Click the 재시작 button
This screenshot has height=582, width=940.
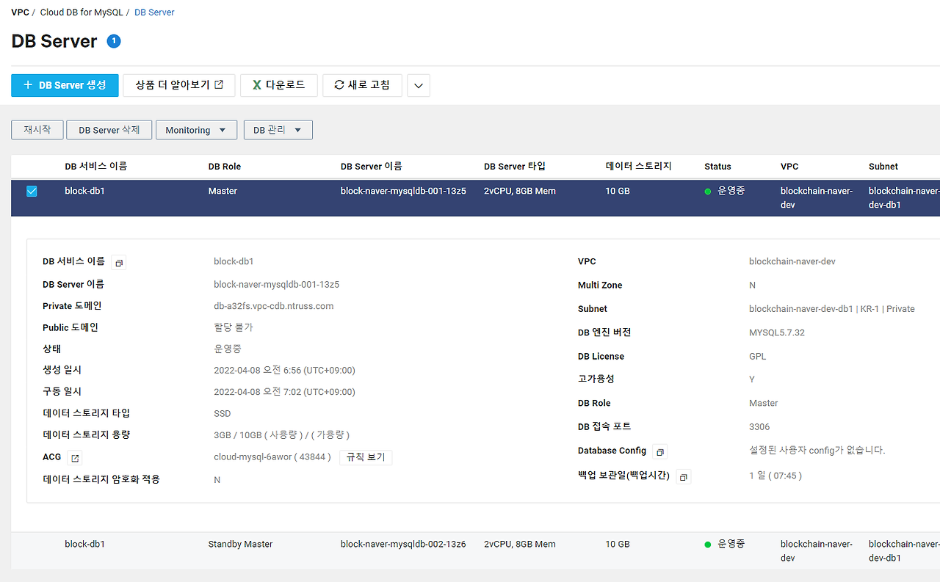[x=37, y=130]
